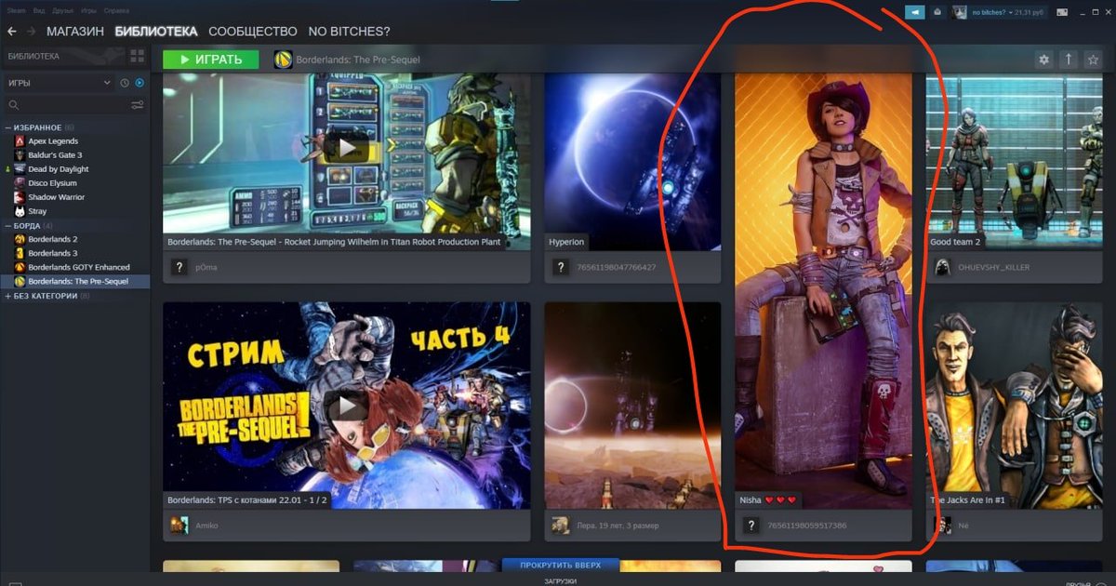Toggle the ready-to-play filter icon
This screenshot has height=586, width=1116.
click(x=139, y=83)
